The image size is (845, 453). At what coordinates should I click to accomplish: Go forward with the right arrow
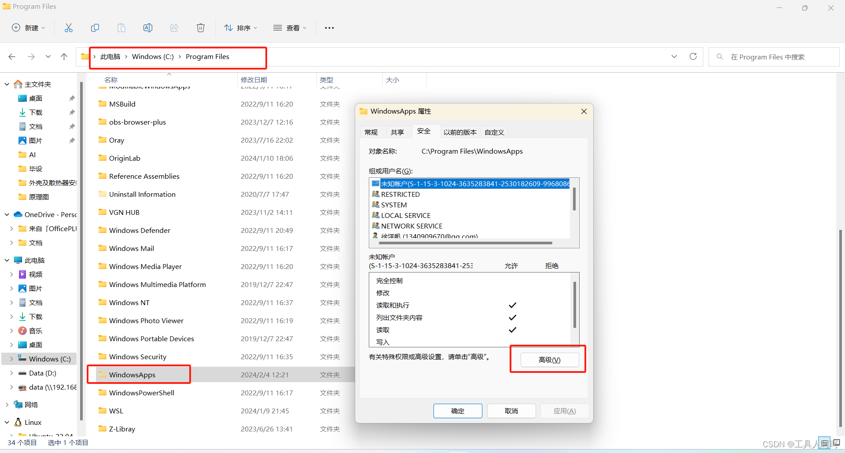click(31, 57)
